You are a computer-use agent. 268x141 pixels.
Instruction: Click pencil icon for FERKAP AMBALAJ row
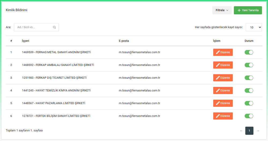218,65
